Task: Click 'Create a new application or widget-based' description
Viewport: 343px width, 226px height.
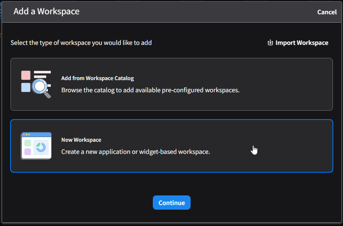Action: (x=136, y=152)
